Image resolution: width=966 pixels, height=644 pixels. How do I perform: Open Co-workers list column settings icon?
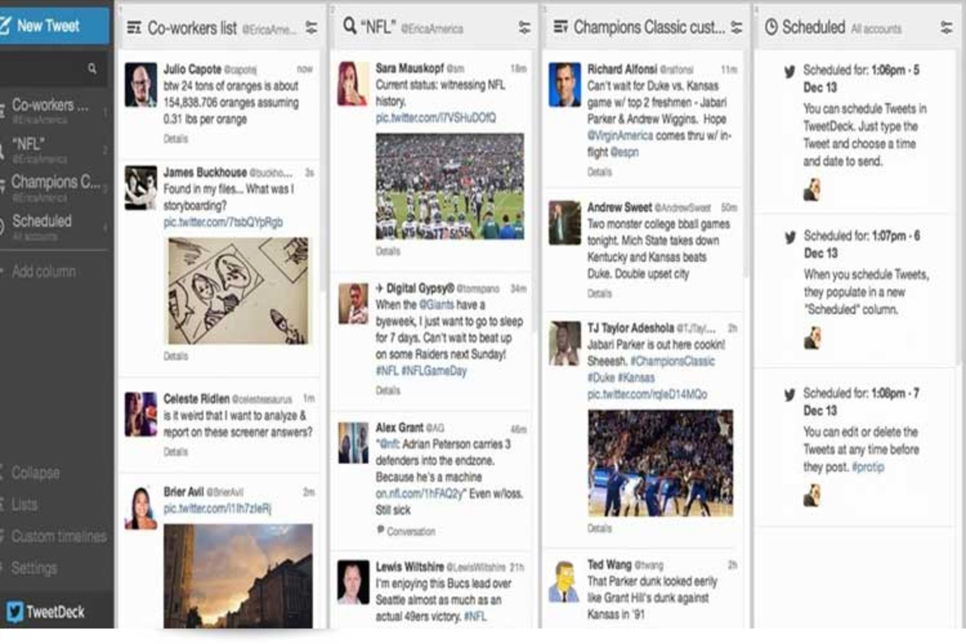(311, 28)
